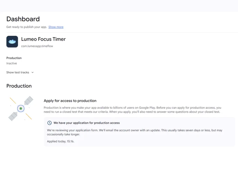Click the Applied today, 15:16 timestamp

tap(61, 141)
